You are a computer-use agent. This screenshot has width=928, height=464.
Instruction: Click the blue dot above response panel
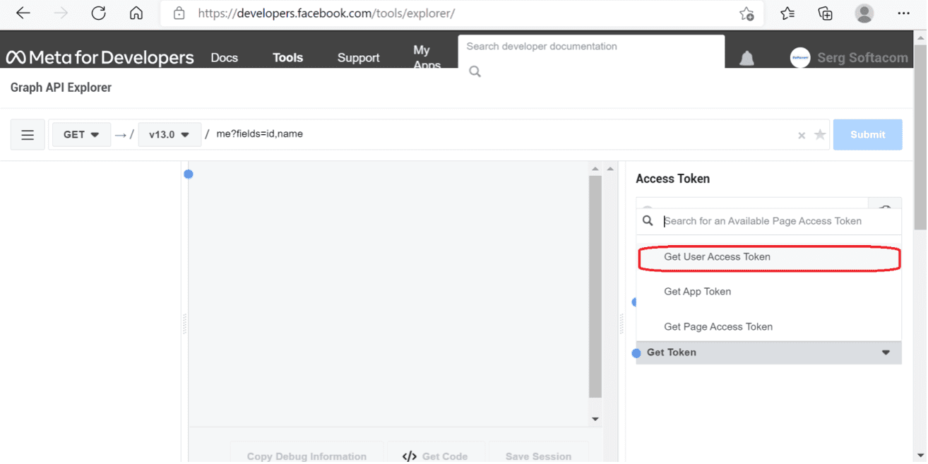(189, 174)
